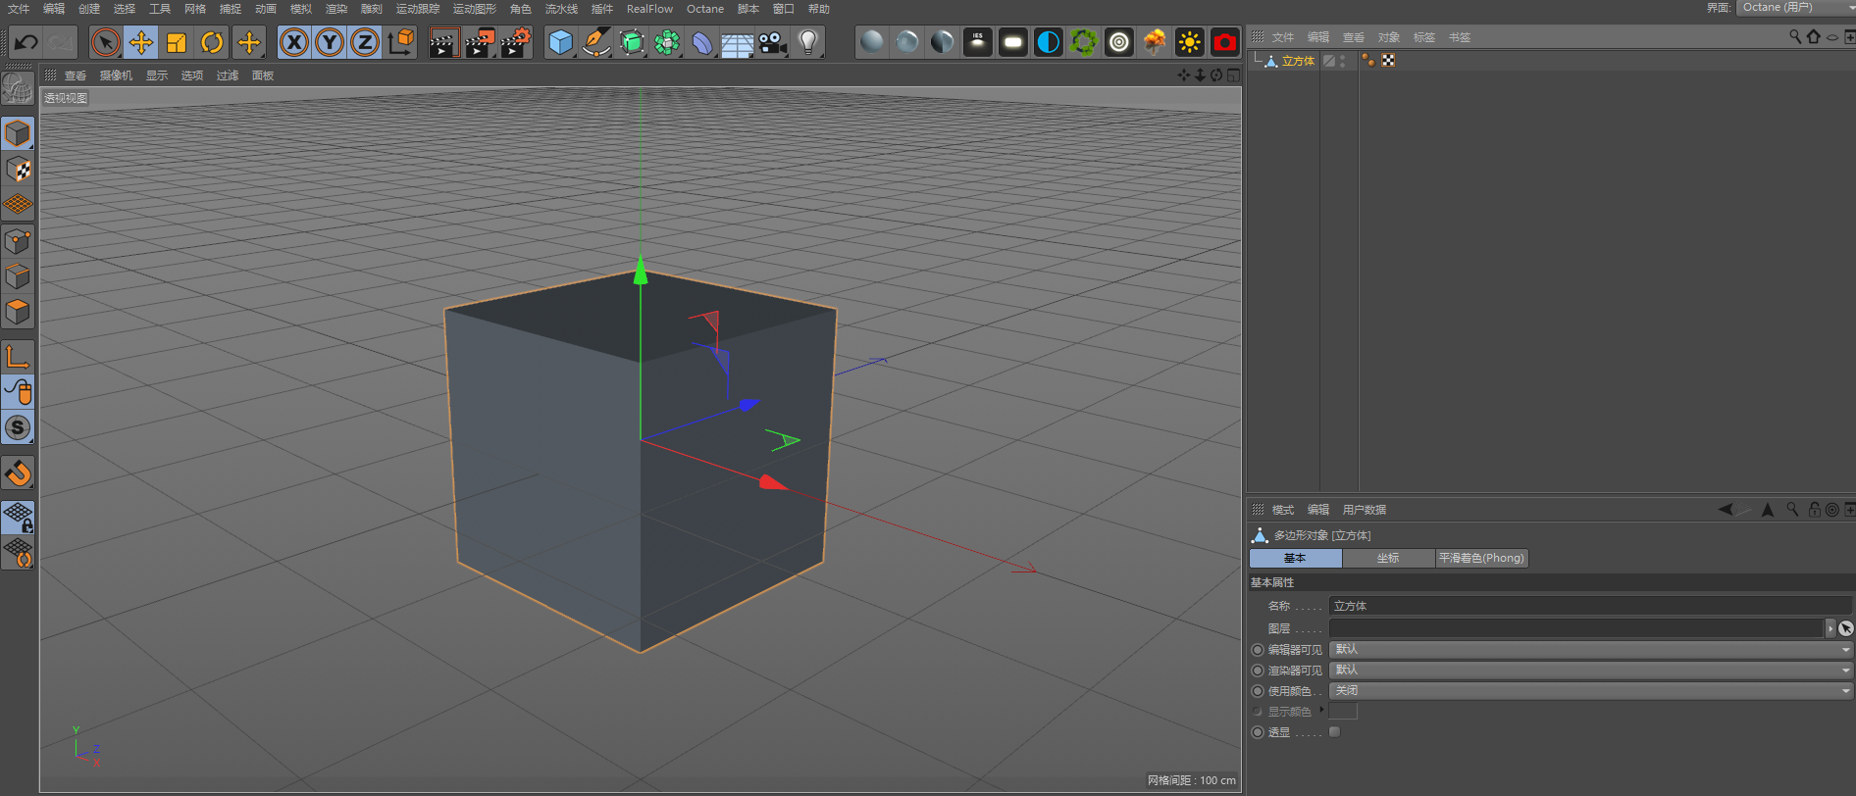Viewport: 1856px width, 796px height.
Task: Toggle the Y axis lock
Action: tap(330, 43)
